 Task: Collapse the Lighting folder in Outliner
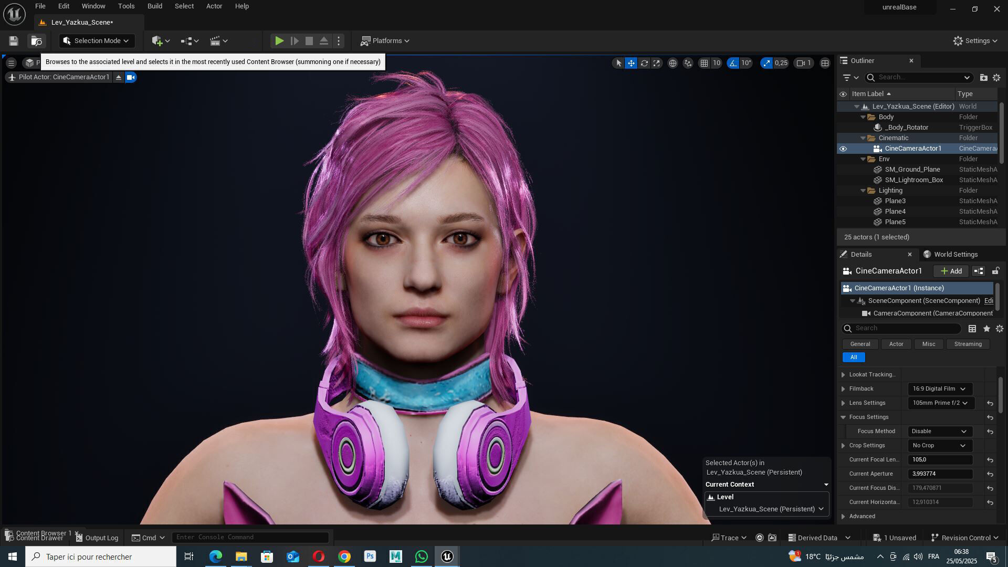click(863, 191)
